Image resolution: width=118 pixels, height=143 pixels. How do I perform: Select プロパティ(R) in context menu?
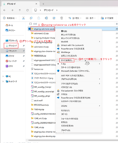(x=66, y=130)
